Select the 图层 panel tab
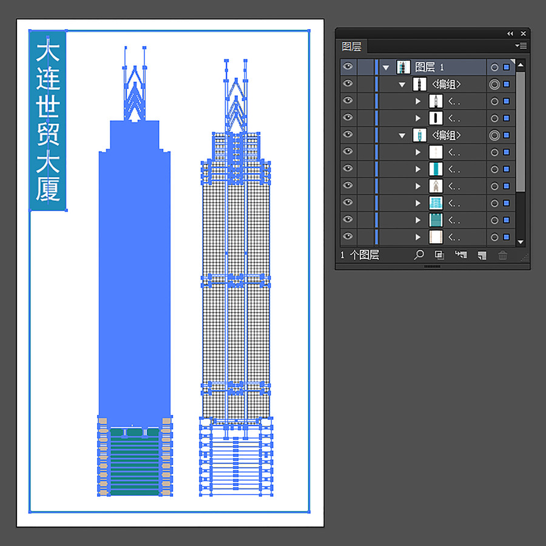 click(352, 46)
